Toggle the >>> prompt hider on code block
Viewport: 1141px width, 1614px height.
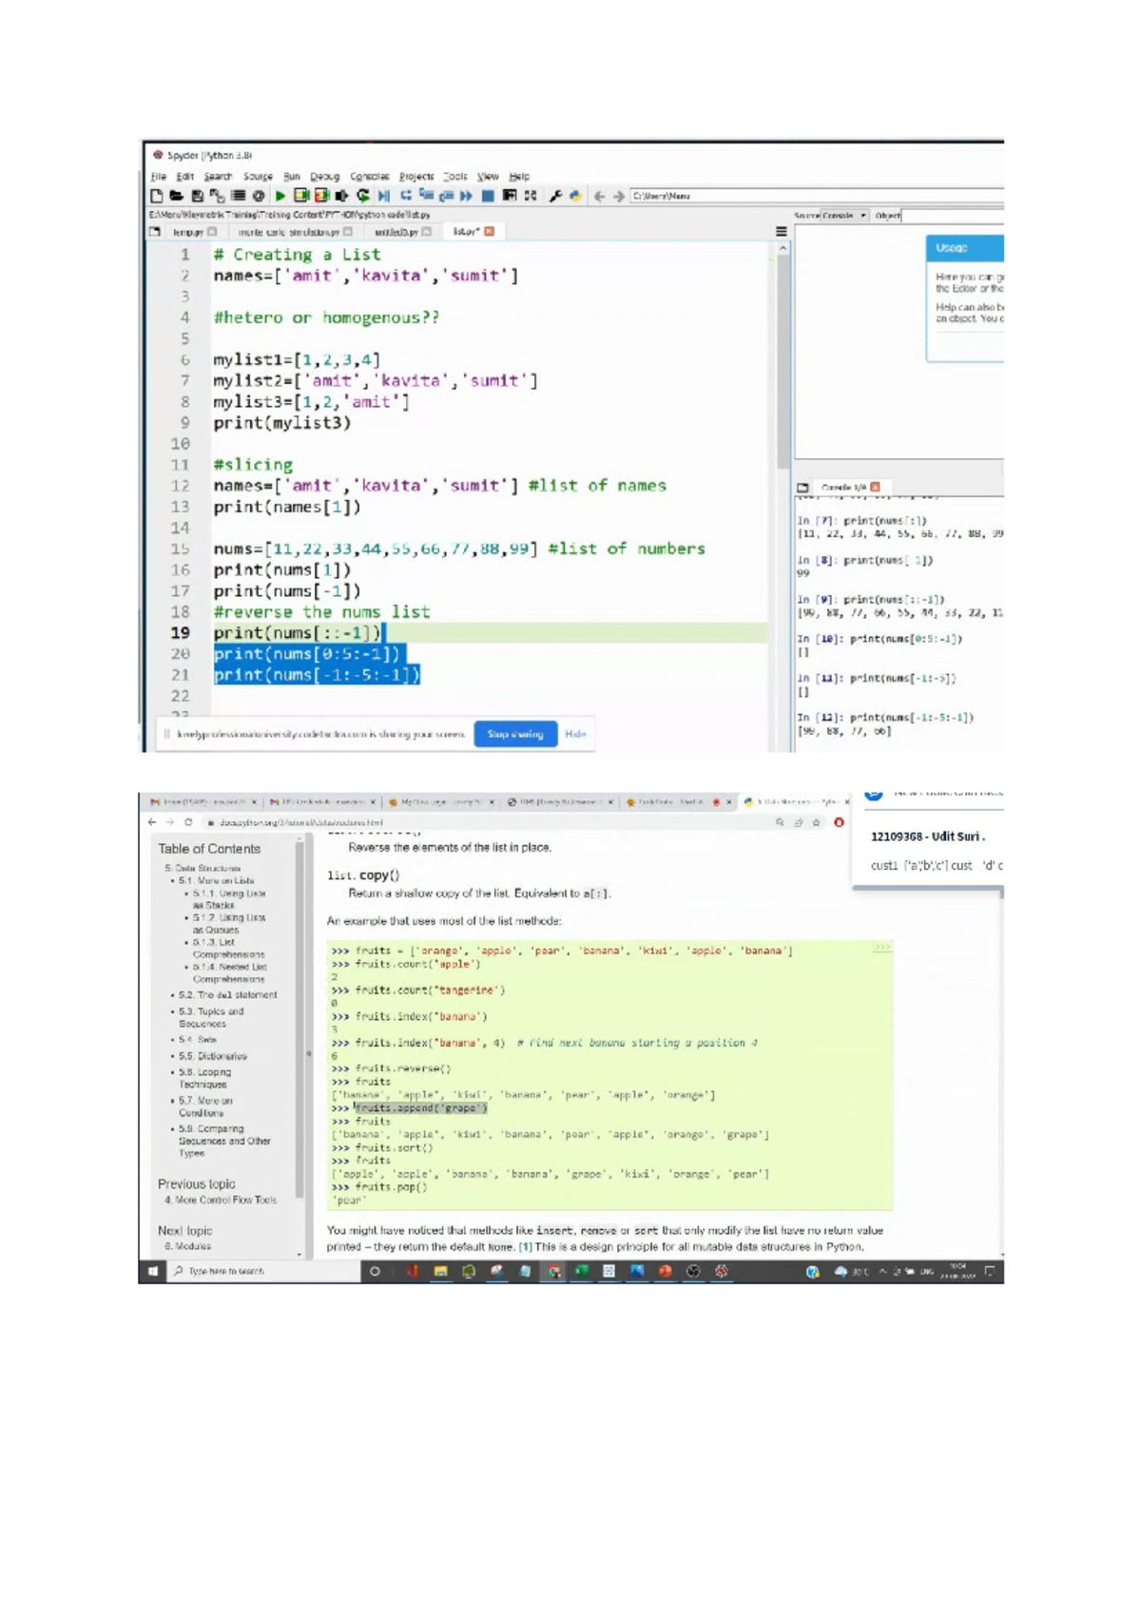tap(881, 948)
